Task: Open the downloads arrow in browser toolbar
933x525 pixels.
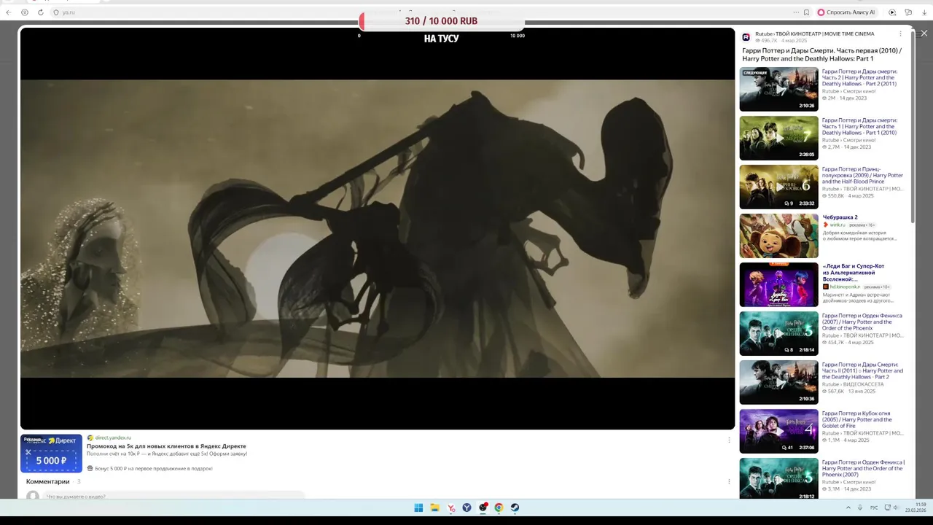Action: [924, 12]
